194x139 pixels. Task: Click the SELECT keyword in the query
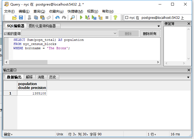pyautogui.click(x=19, y=40)
